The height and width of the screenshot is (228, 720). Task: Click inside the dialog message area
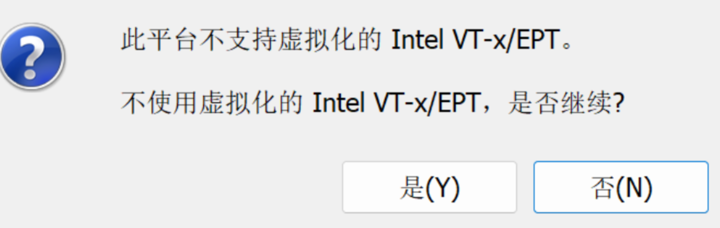point(340,71)
